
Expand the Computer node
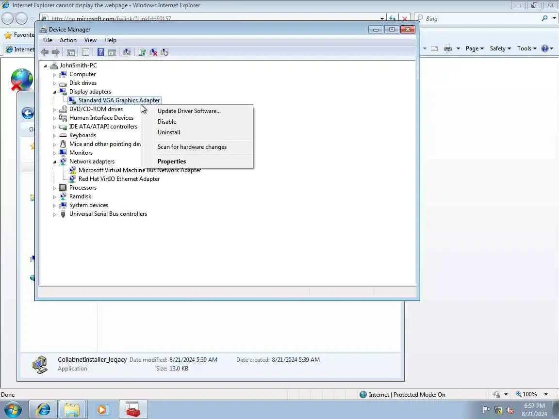[x=54, y=75]
